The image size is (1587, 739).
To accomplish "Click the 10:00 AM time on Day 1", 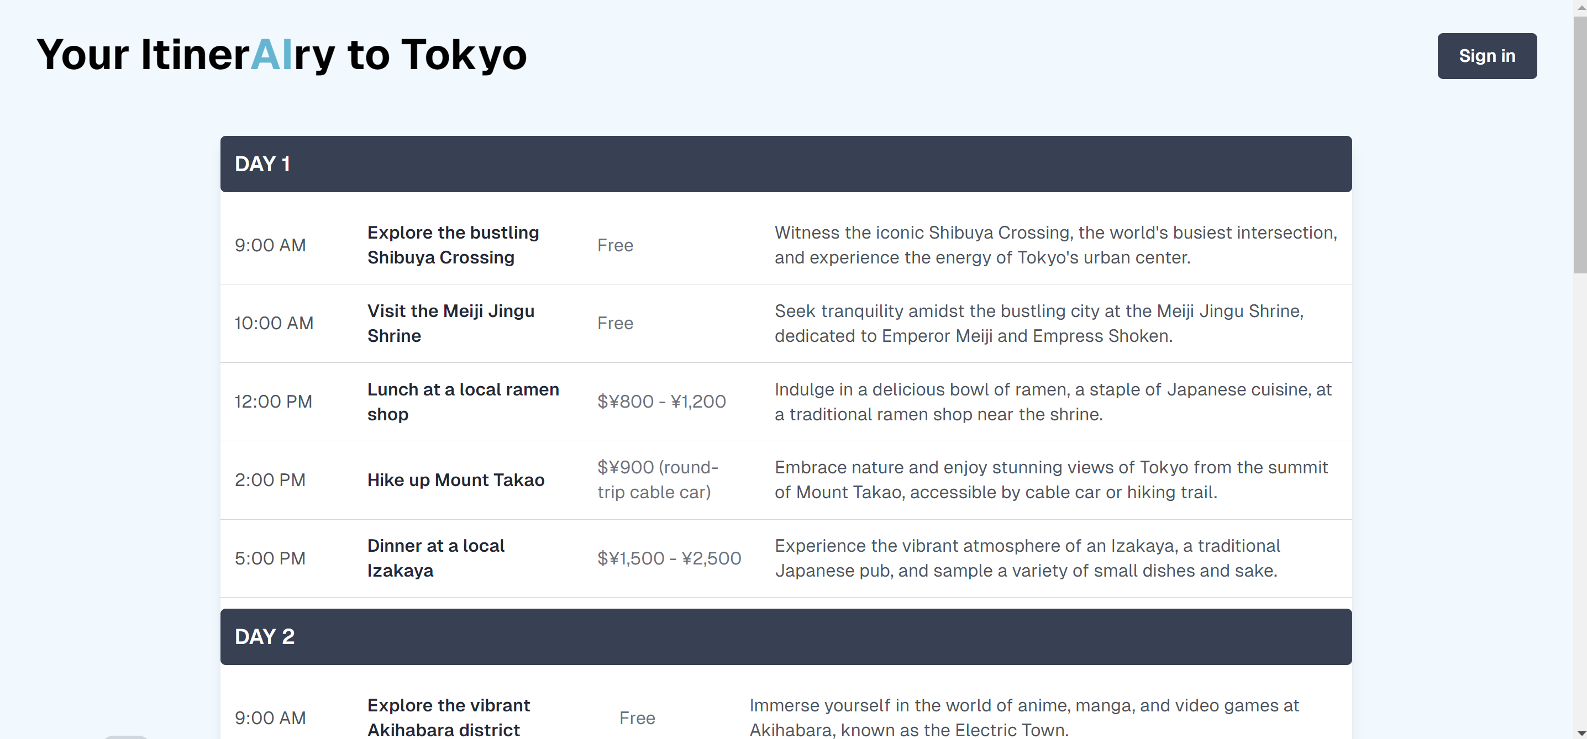I will [x=274, y=323].
